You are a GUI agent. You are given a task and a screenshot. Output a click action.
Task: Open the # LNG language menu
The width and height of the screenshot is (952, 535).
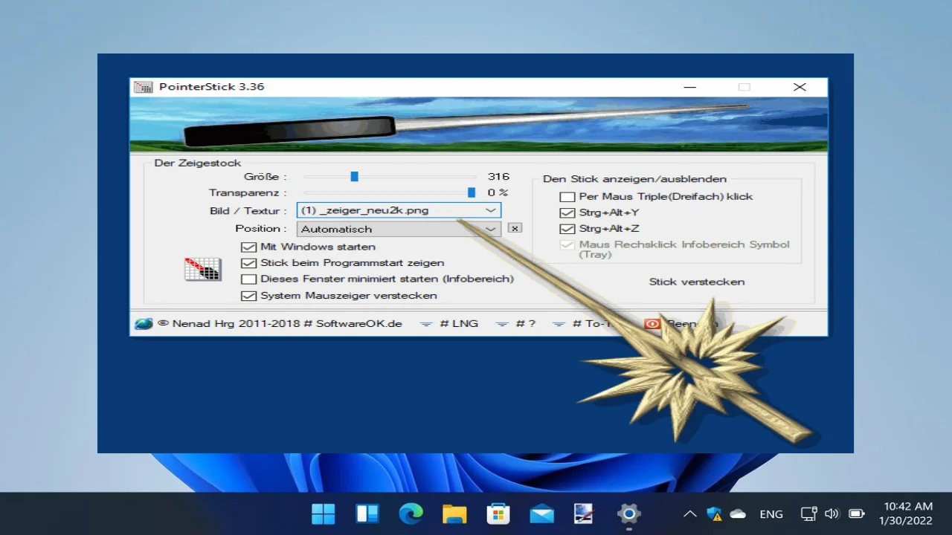449,324
